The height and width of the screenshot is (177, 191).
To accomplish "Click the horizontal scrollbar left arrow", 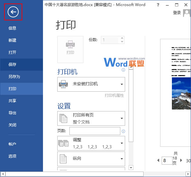I will point(3,174).
